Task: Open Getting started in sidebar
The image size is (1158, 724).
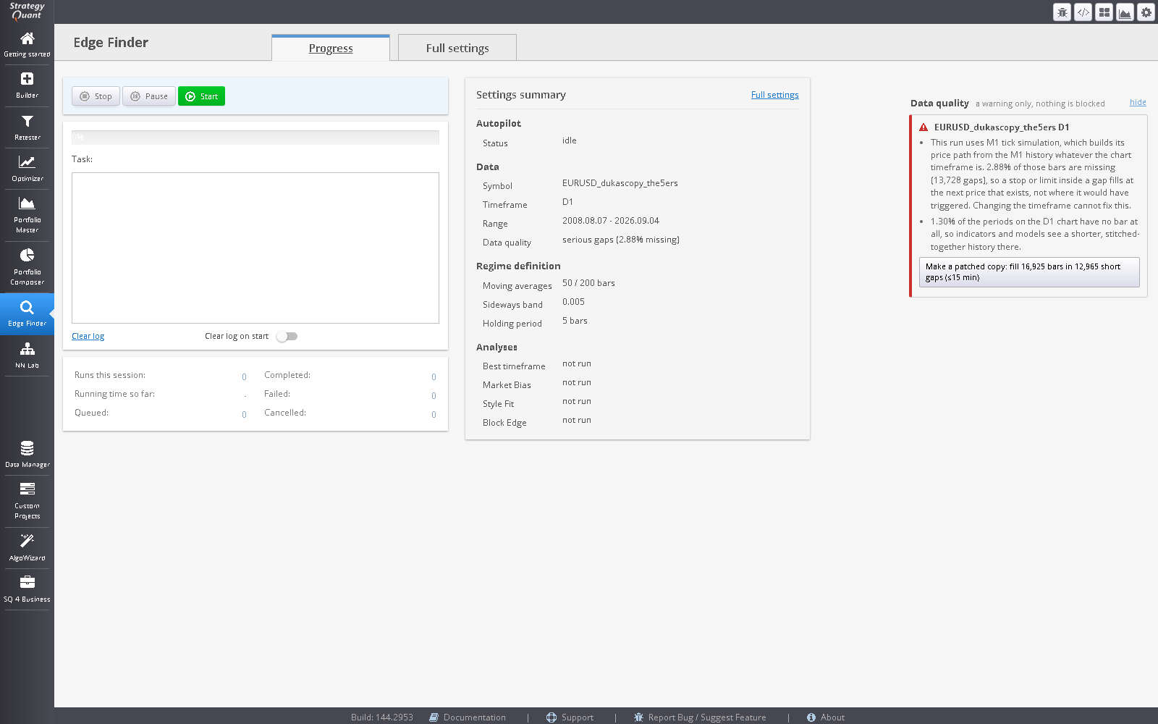Action: 27,44
